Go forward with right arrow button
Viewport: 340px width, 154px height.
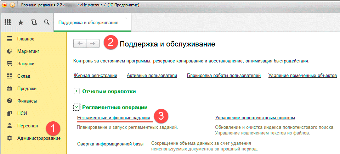pos(93,43)
